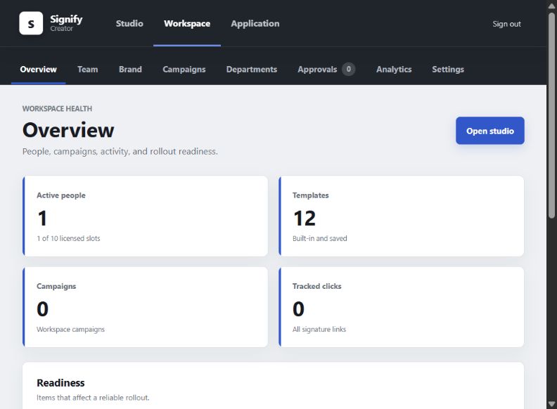This screenshot has height=409, width=557.
Task: Select the Campaigns stat card
Action: click(145, 307)
